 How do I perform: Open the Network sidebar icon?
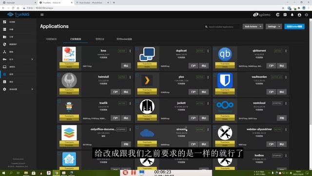pos(4,52)
